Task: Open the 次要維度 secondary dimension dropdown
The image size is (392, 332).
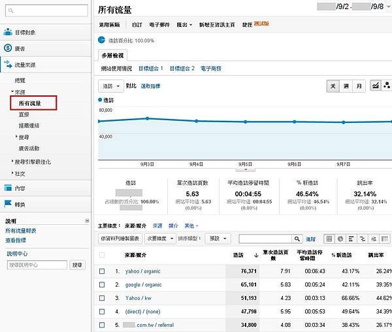Action: (160, 239)
